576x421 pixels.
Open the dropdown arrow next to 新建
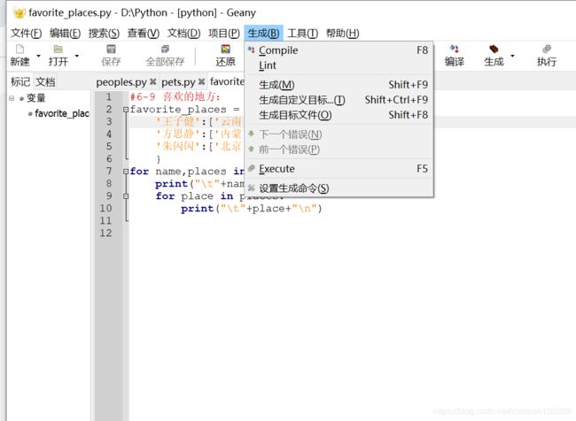pos(38,56)
